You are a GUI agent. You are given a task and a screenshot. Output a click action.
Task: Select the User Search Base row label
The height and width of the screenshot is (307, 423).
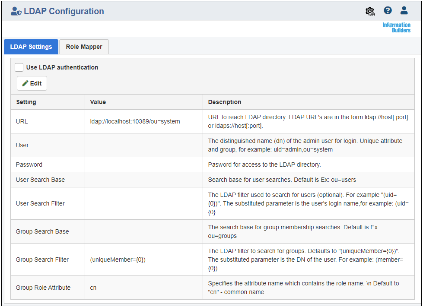tap(40, 180)
